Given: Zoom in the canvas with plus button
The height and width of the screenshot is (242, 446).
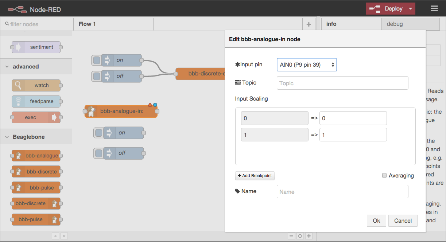Looking at the screenshot, I should (x=309, y=236).
